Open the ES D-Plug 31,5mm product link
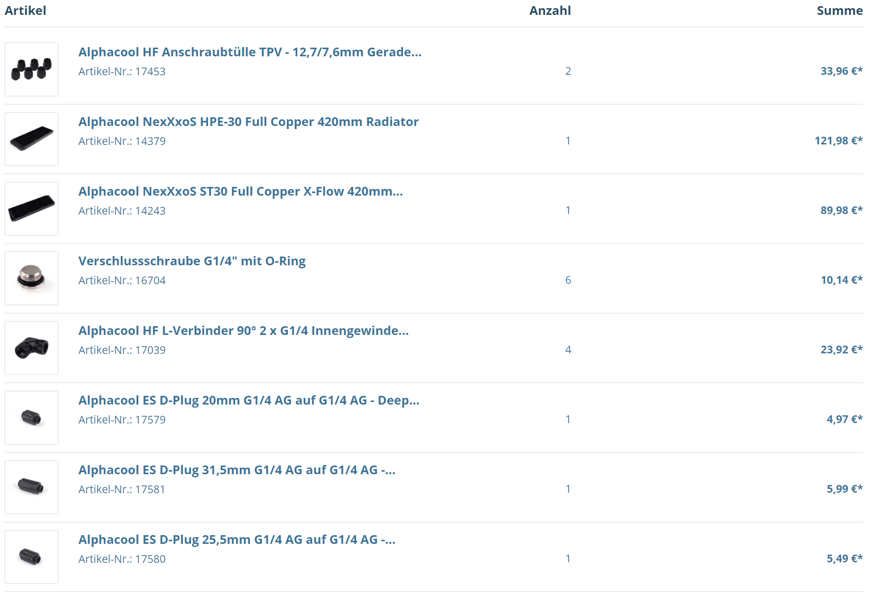Image resolution: width=878 pixels, height=592 pixels. pyautogui.click(x=237, y=470)
